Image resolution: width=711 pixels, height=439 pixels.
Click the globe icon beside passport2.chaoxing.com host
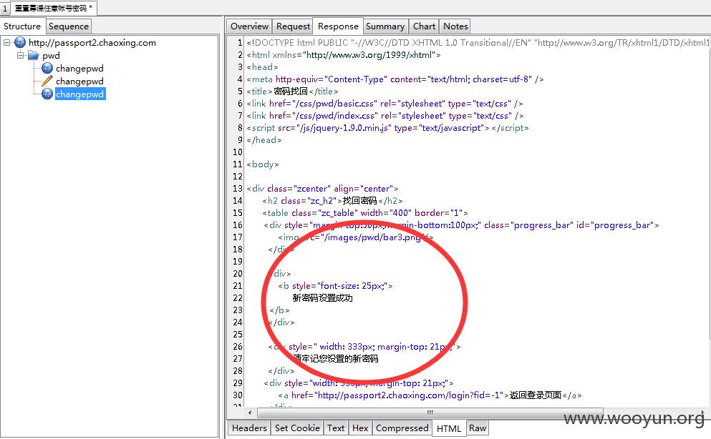[x=20, y=43]
